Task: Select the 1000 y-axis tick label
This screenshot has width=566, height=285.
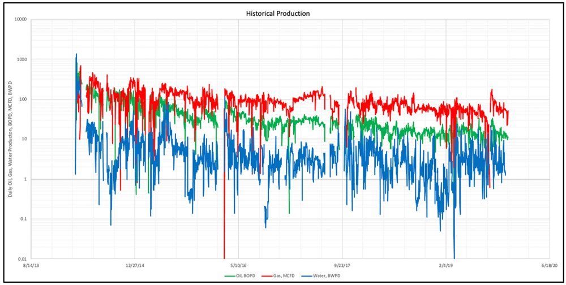Action: pyautogui.click(x=23, y=59)
